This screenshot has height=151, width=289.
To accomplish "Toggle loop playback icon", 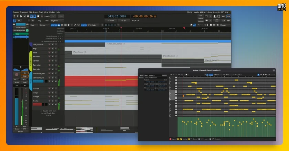I will [28, 16].
